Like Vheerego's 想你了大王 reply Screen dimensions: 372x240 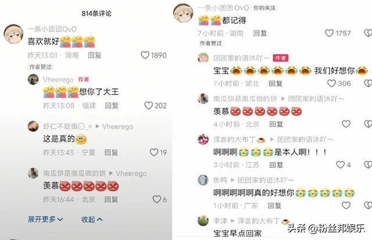pos(149,106)
